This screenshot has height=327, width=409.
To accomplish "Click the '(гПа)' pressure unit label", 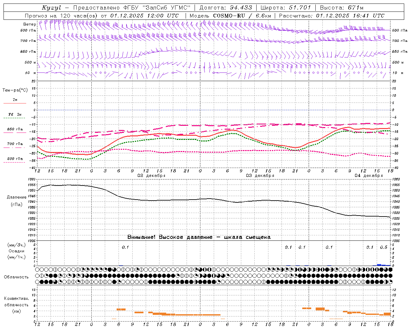I will coord(17,204).
